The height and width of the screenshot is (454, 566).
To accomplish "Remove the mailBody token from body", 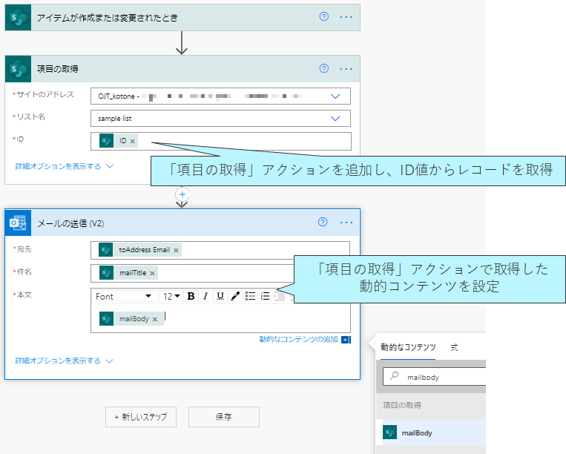I will 154,319.
